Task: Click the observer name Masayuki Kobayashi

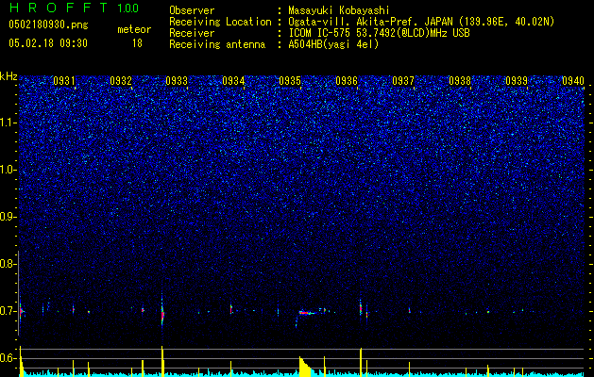Action: pos(339,10)
